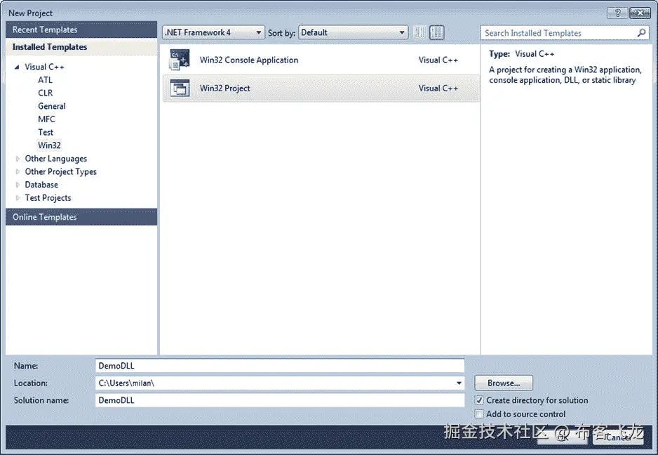This screenshot has width=658, height=455.
Task: Click the Name field containing DemoDLL
Action: [x=279, y=365]
